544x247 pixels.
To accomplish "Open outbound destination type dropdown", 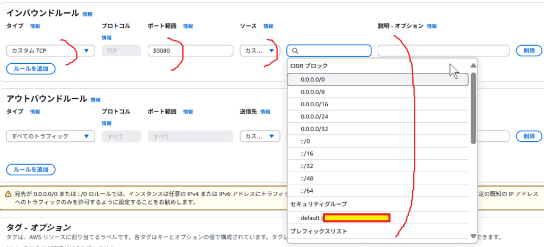I will [260, 137].
